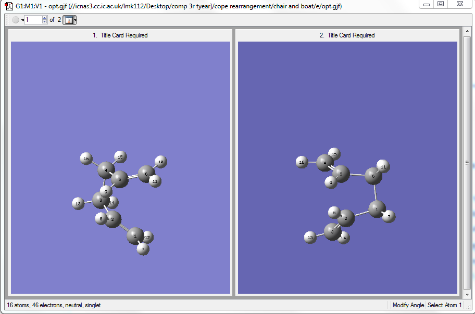Select hydrogen atom 13 in model 1
Image resolution: width=475 pixels, height=314 pixels.
click(x=78, y=204)
